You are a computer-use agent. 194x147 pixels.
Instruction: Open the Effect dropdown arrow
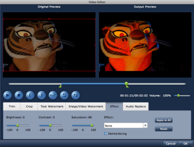tap(145, 126)
